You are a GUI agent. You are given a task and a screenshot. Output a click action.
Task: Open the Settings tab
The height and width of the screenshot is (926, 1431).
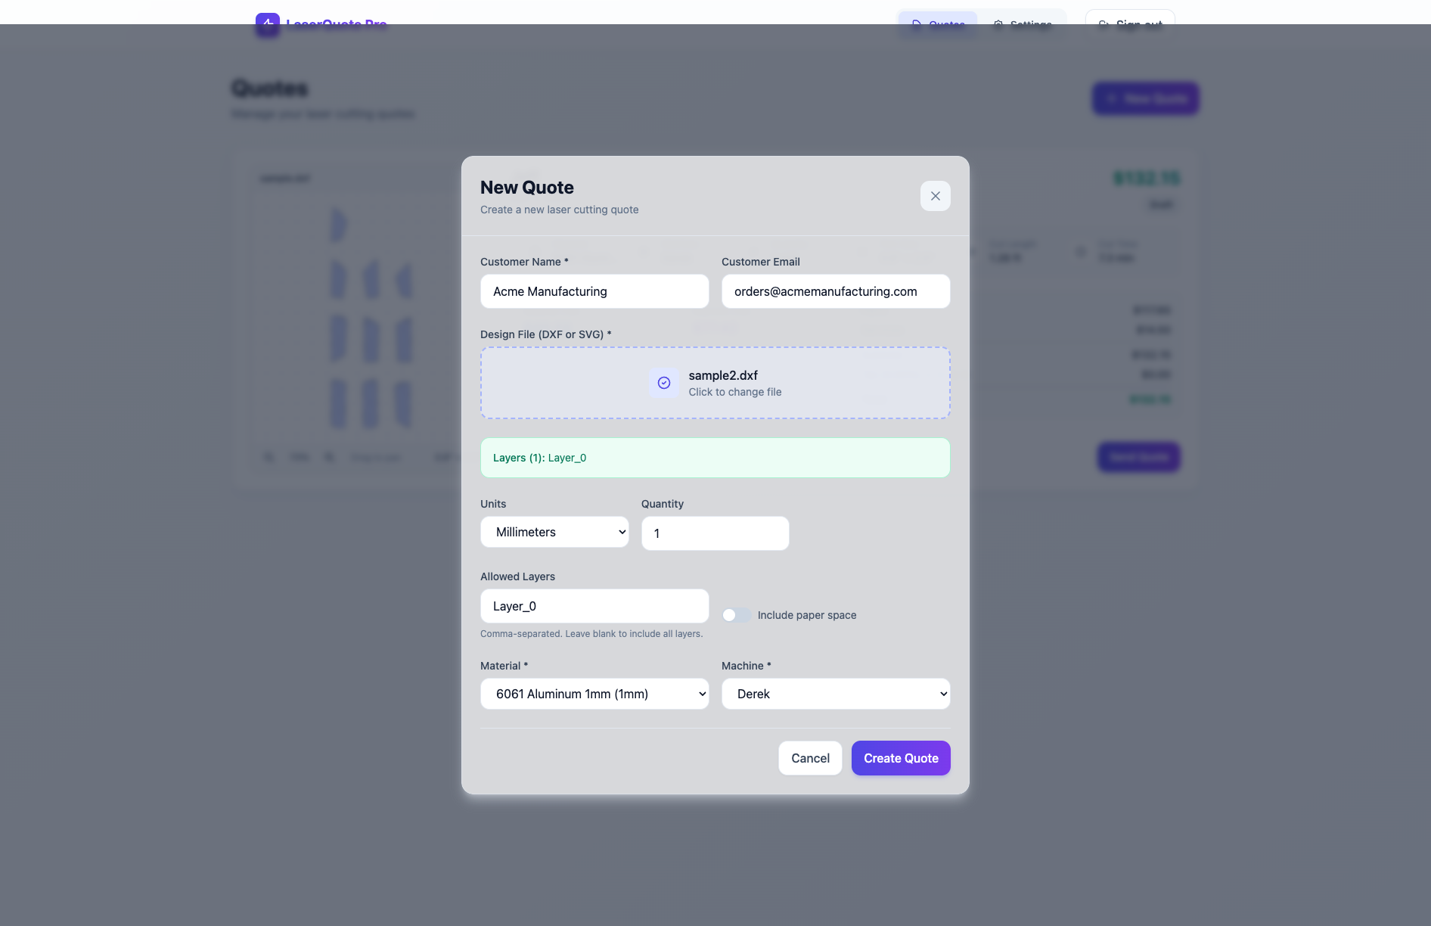tap(1022, 25)
